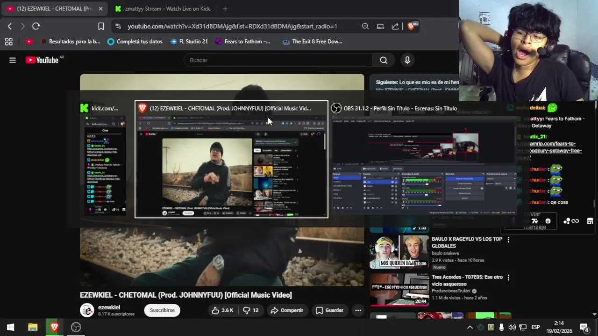Click the Compartir share button
Viewport: 598px width, 336px height.
pos(287,310)
